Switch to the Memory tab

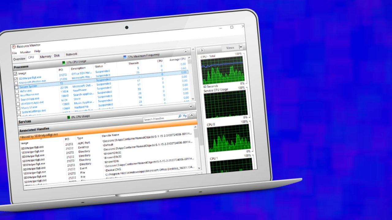click(x=46, y=57)
